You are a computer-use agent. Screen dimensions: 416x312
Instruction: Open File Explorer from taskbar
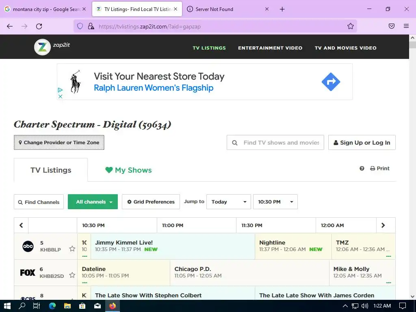point(67,306)
